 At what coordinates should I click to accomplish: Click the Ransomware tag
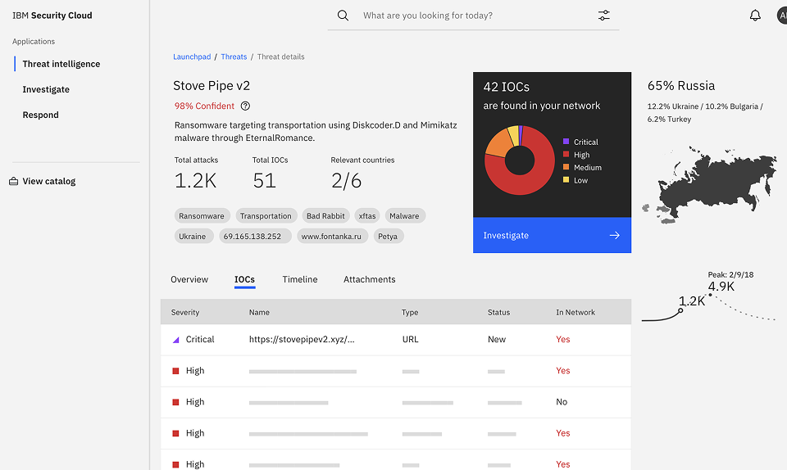202,216
